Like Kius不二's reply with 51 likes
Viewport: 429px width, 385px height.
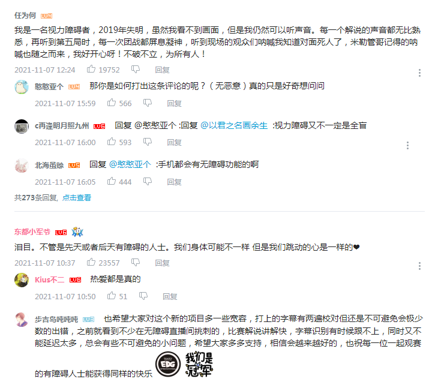pos(112,296)
